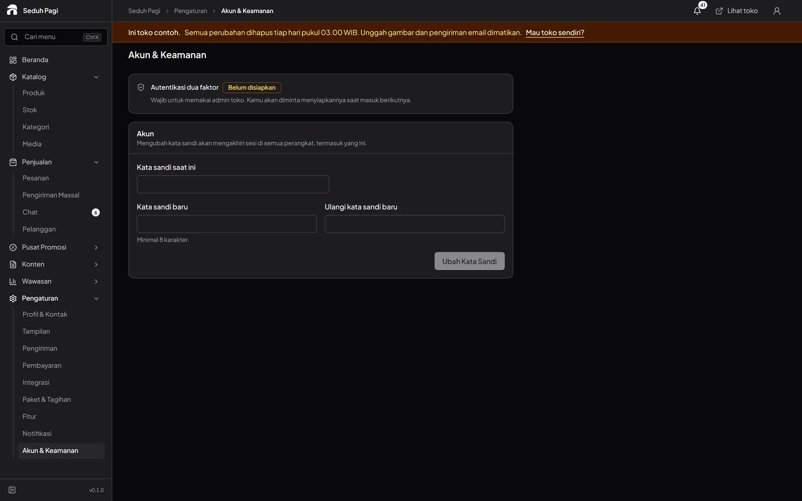Image resolution: width=802 pixels, height=501 pixels.
Task: Collapse the Penjualan section chevron
Action: click(96, 162)
